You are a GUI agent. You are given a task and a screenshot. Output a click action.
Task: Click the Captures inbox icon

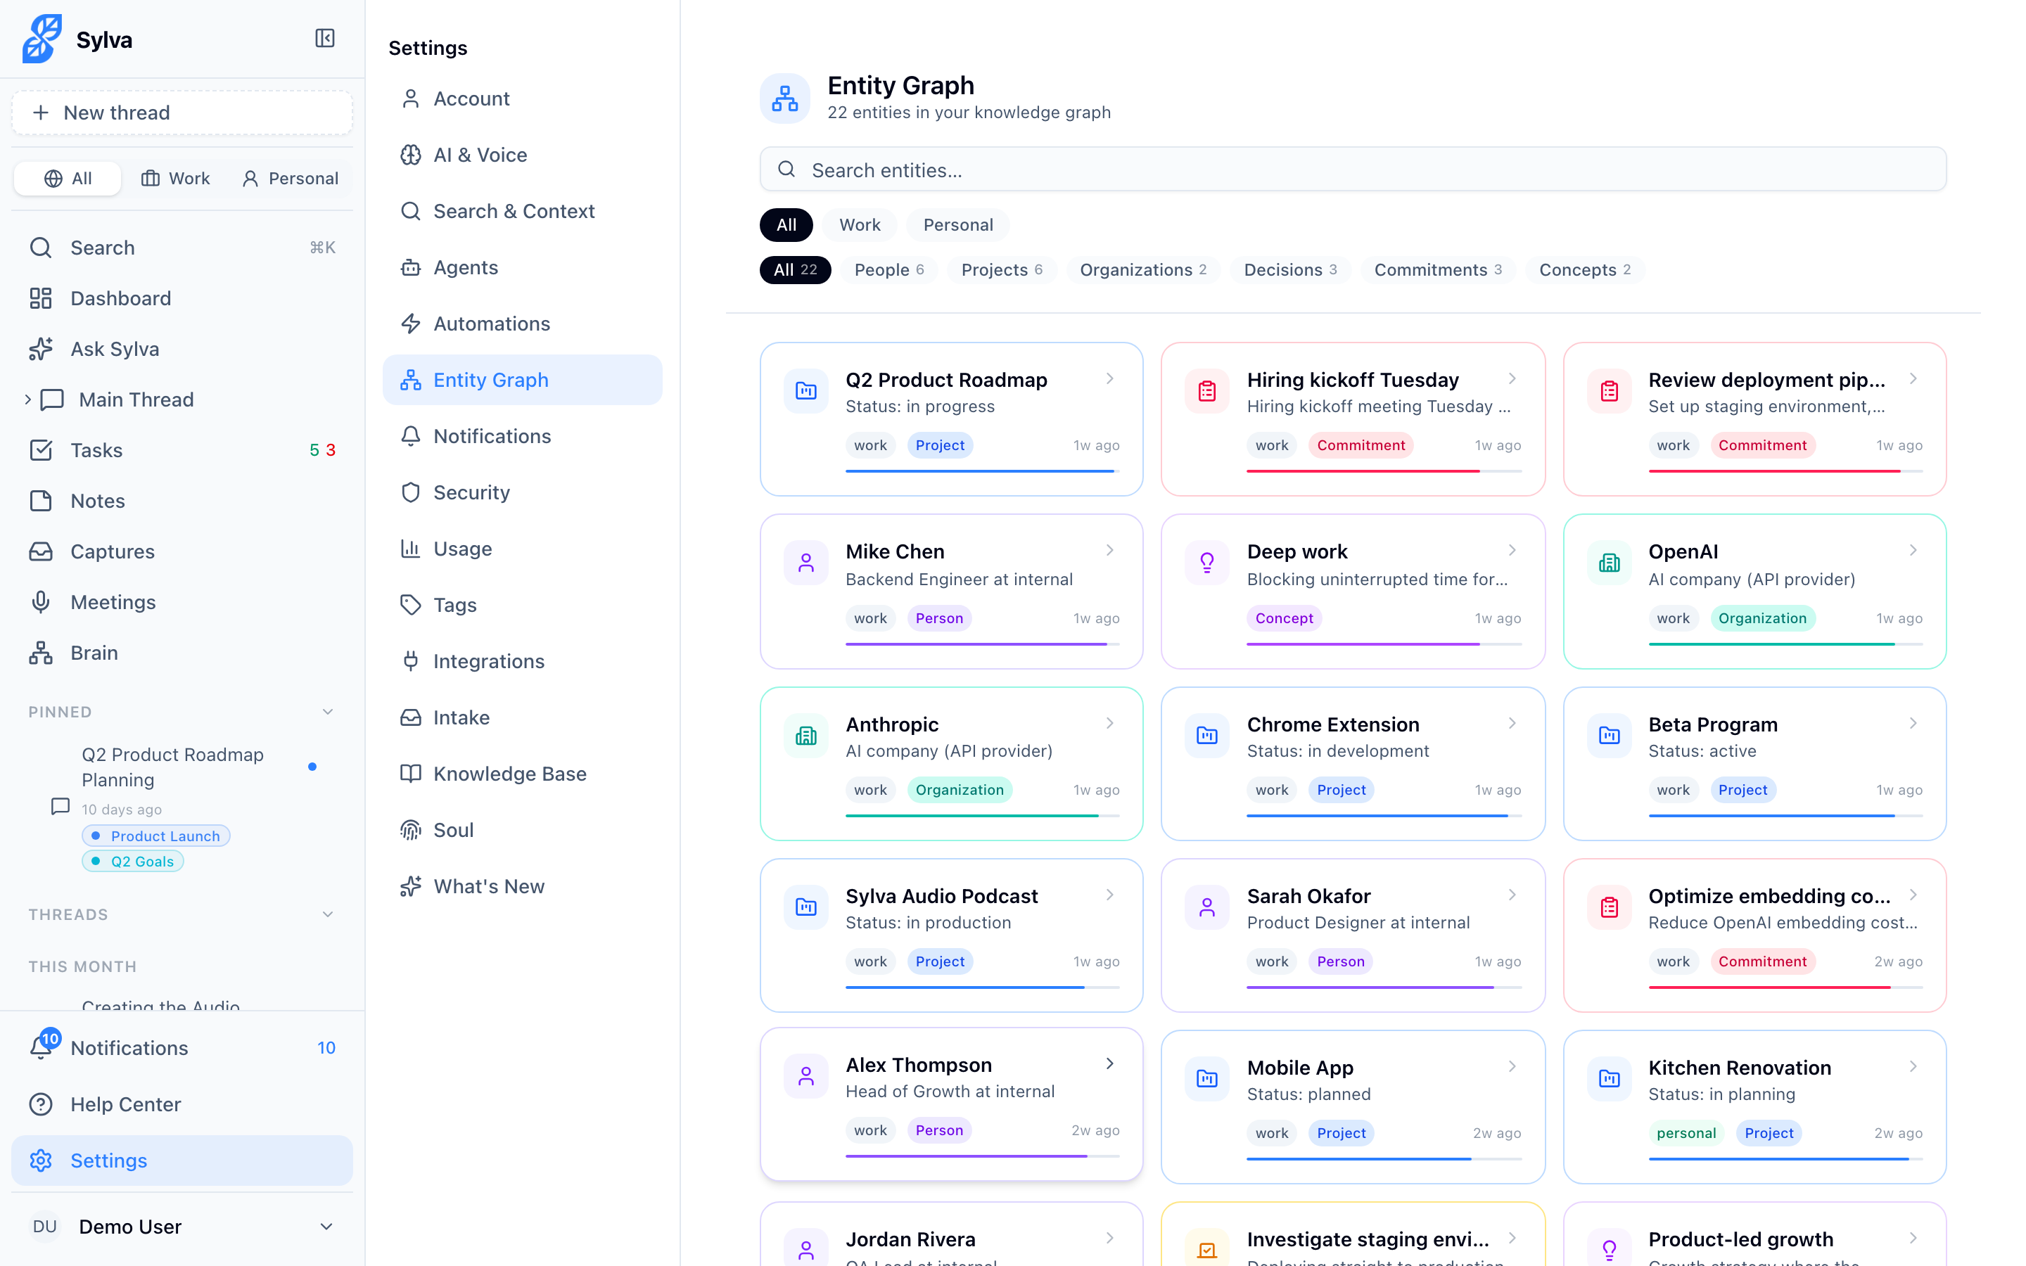(x=40, y=552)
